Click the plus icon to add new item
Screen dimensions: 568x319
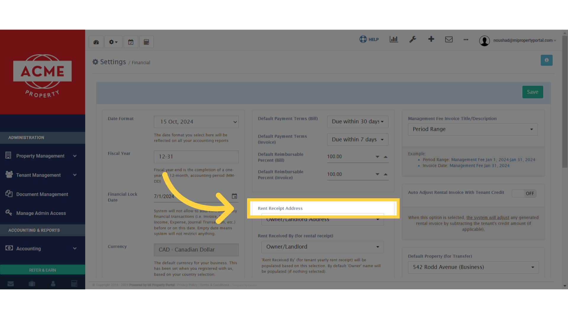click(431, 39)
